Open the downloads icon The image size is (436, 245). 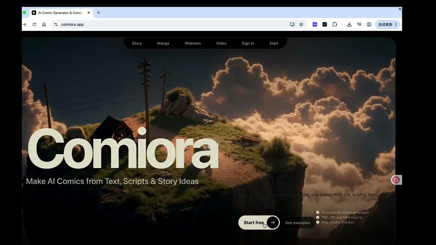coord(349,24)
